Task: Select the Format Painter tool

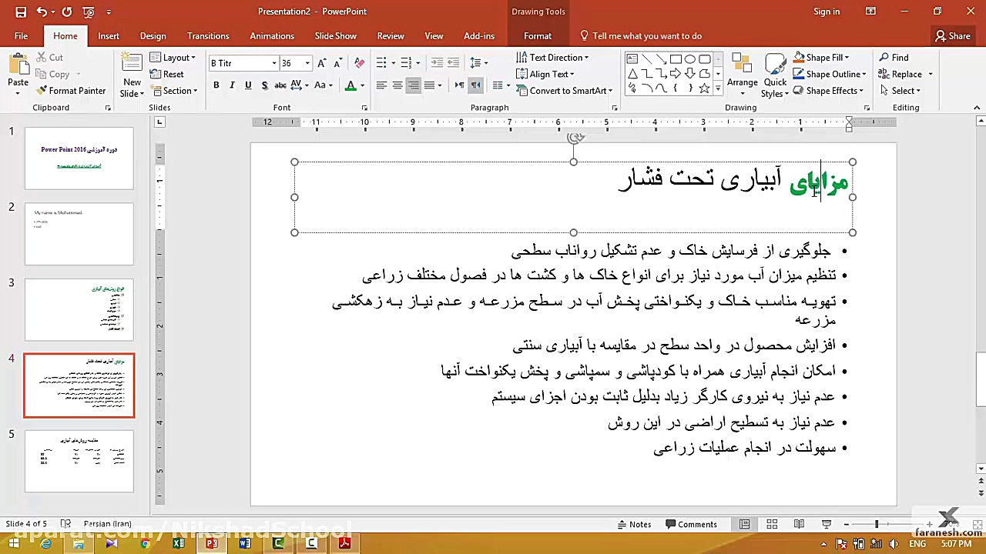Action: 71,90
